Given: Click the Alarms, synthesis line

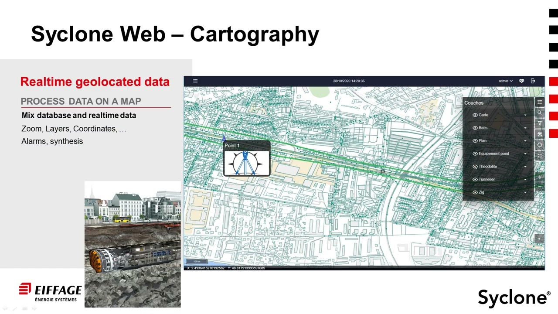Looking at the screenshot, I should [x=52, y=141].
